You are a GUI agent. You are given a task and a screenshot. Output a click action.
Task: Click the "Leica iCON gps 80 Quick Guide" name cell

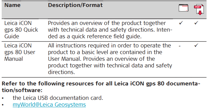tap(21, 30)
